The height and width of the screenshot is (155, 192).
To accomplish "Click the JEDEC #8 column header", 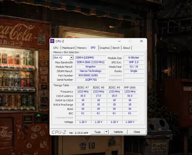I will click(98, 88).
